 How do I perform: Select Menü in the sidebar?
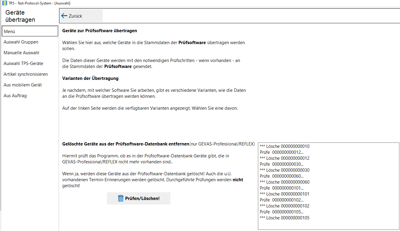(30, 31)
